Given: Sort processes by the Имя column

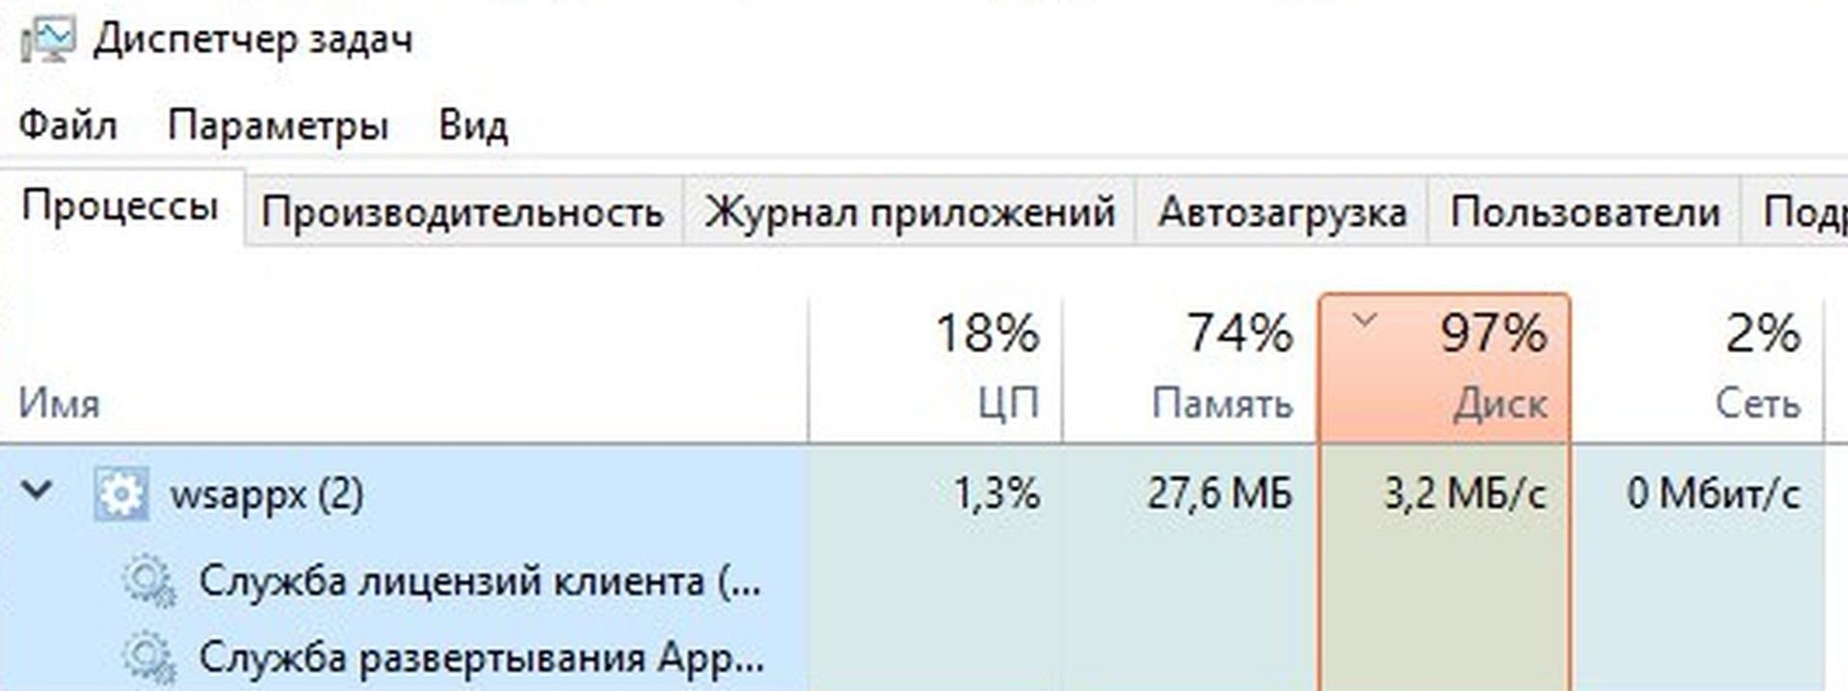Looking at the screenshot, I should (60, 403).
